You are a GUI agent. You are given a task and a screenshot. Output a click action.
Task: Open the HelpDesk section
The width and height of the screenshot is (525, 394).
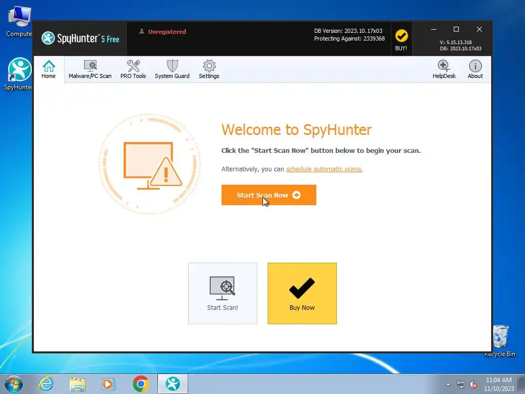(444, 69)
